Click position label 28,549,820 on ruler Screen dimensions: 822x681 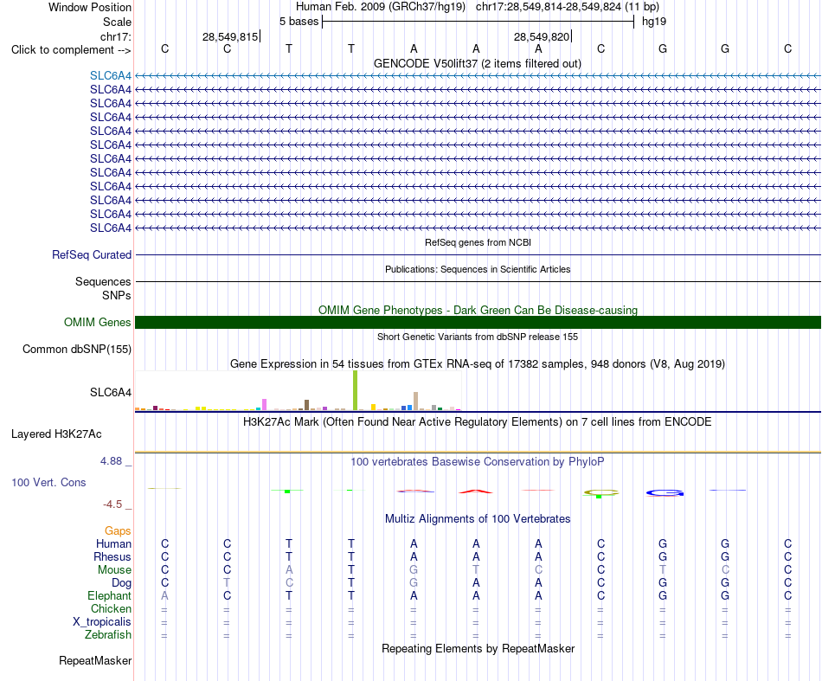pyautogui.click(x=542, y=36)
